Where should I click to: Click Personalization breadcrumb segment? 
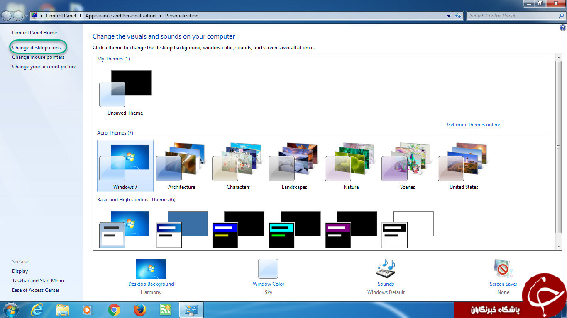point(182,16)
